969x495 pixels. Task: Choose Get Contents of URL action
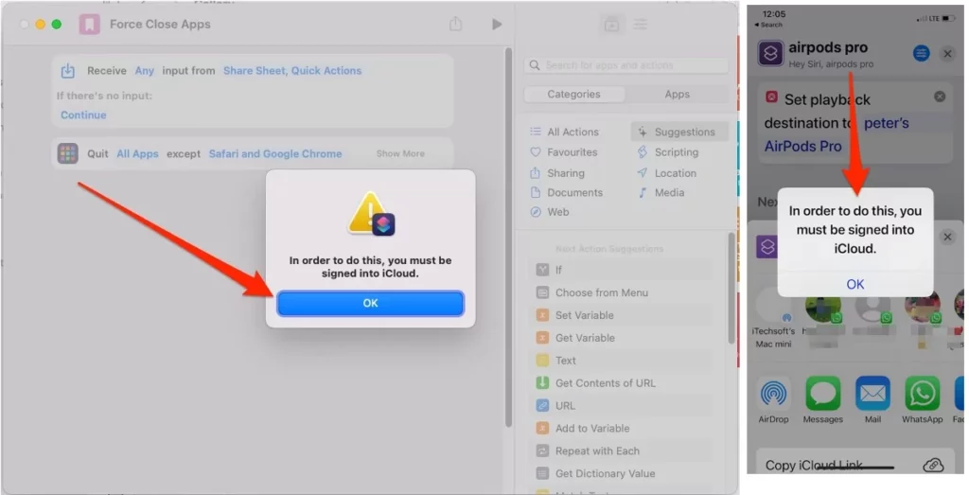coord(623,383)
